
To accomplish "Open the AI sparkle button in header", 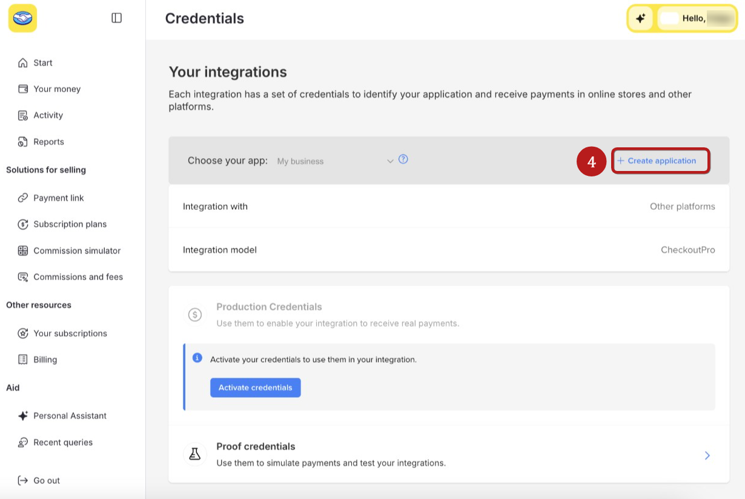I will [640, 18].
